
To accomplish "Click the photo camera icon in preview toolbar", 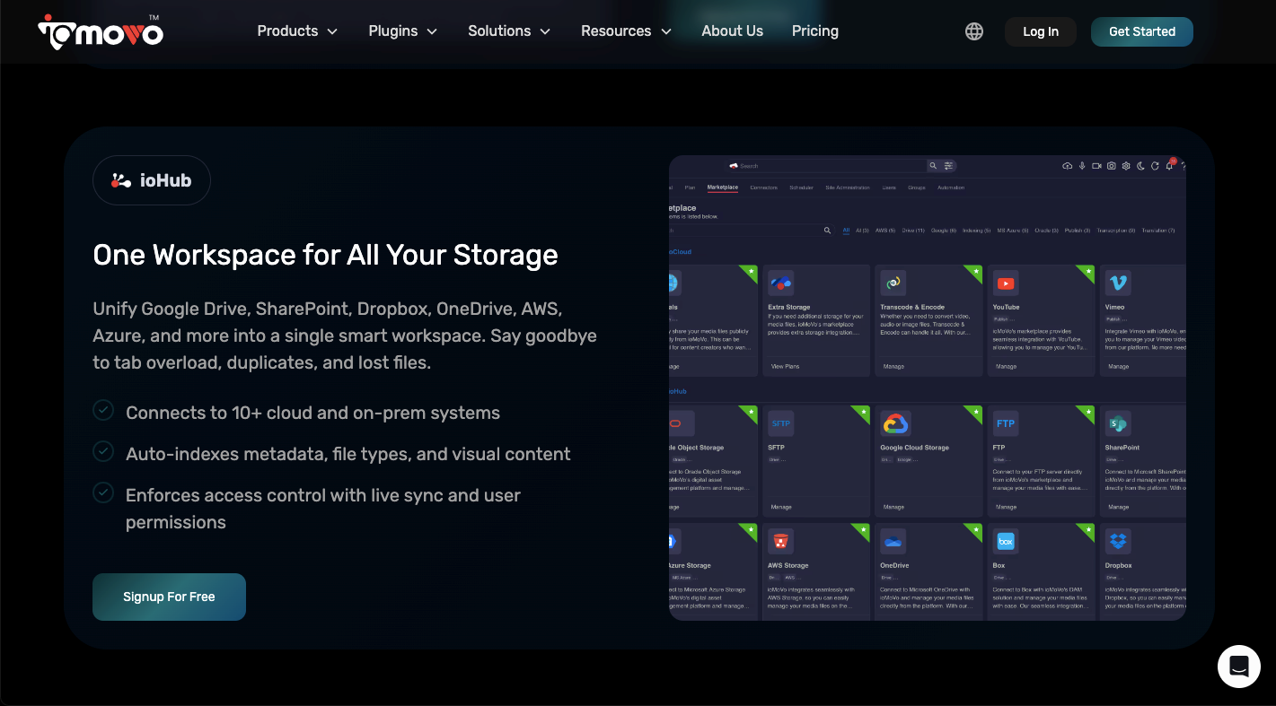I will 1111,166.
